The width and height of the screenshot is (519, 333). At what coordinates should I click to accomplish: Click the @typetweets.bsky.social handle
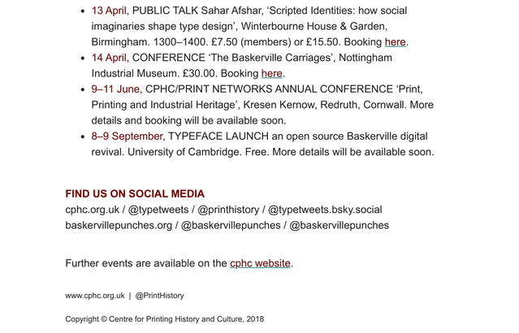pos(325,210)
